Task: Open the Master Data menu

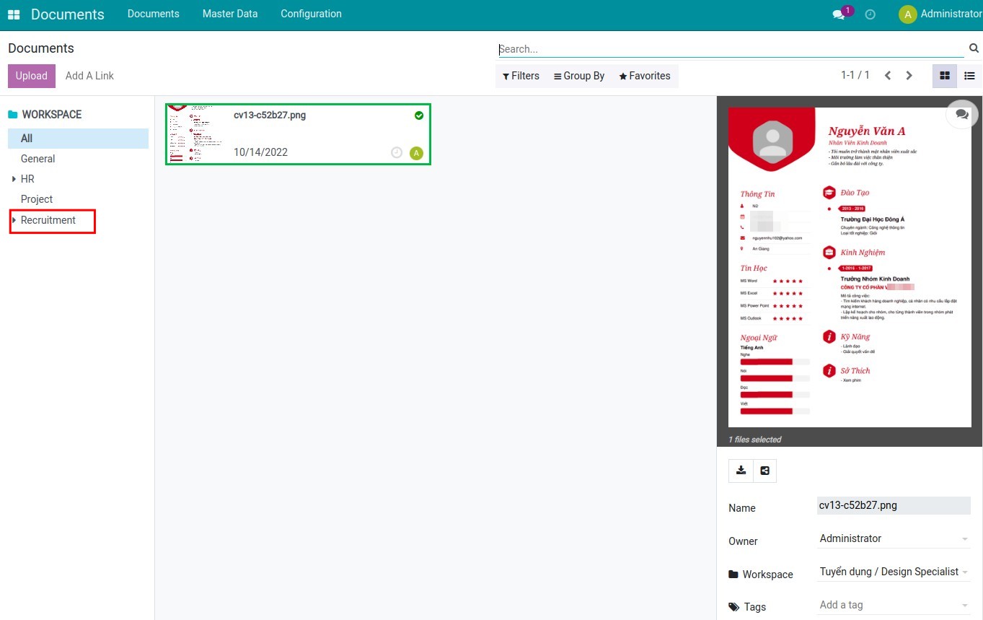Action: tap(229, 14)
